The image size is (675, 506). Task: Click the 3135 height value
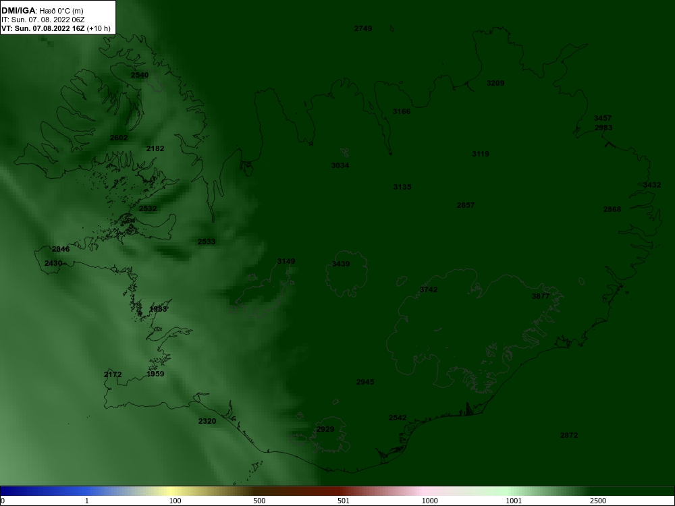point(402,187)
